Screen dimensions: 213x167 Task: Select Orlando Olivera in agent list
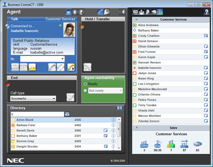pyautogui.click(x=149, y=95)
